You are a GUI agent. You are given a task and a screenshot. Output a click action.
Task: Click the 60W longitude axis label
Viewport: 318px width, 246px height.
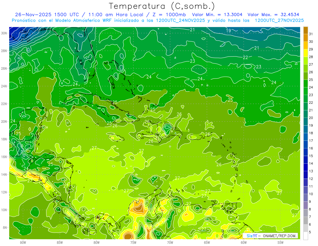click(244, 243)
